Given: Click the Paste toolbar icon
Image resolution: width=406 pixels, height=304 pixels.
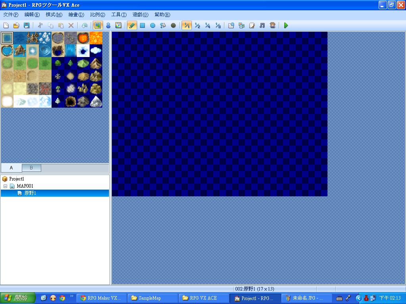Looking at the screenshot, I should [x=61, y=25].
